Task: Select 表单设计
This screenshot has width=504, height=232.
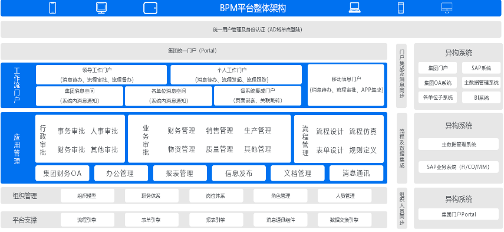Action: (x=330, y=151)
